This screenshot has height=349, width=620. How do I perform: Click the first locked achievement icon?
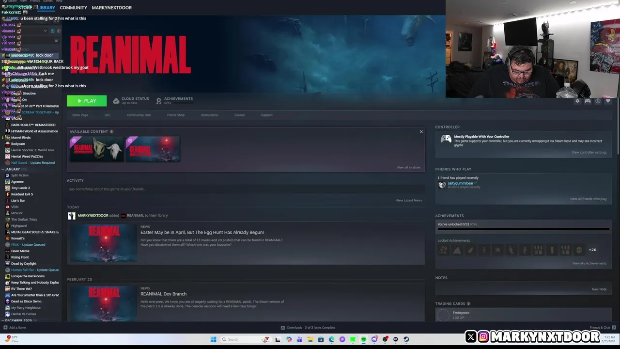pos(443,250)
